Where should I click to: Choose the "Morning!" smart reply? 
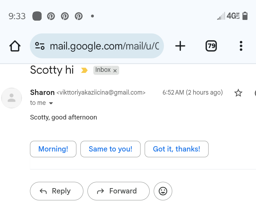point(53,149)
